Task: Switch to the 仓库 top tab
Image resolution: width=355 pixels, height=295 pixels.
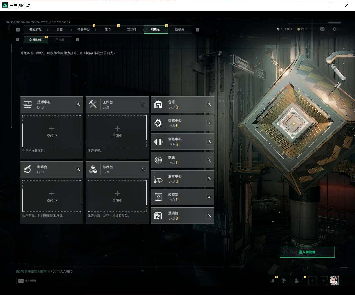Action: (x=60, y=29)
